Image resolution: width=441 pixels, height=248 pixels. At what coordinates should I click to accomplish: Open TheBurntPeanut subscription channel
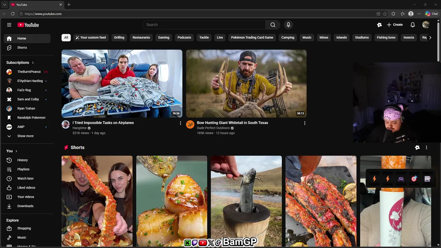[x=27, y=72]
